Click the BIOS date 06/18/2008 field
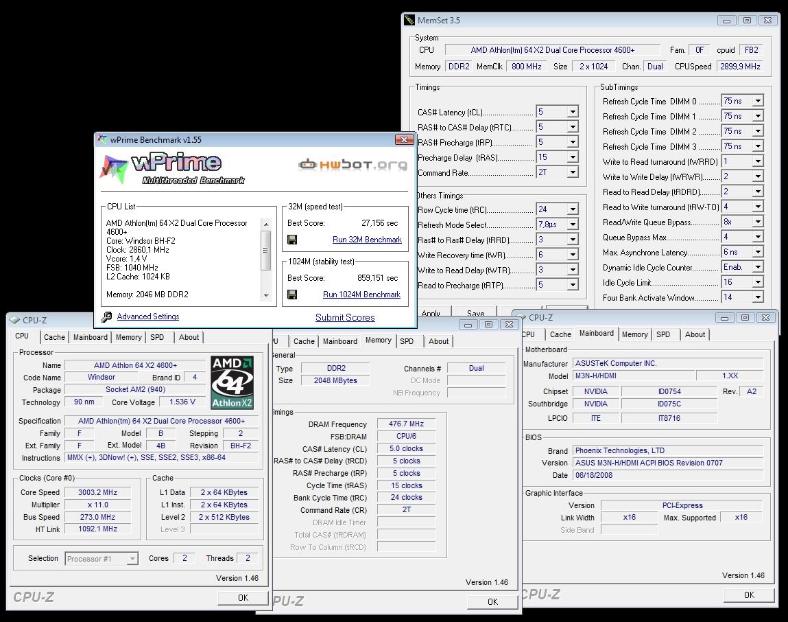 668,475
